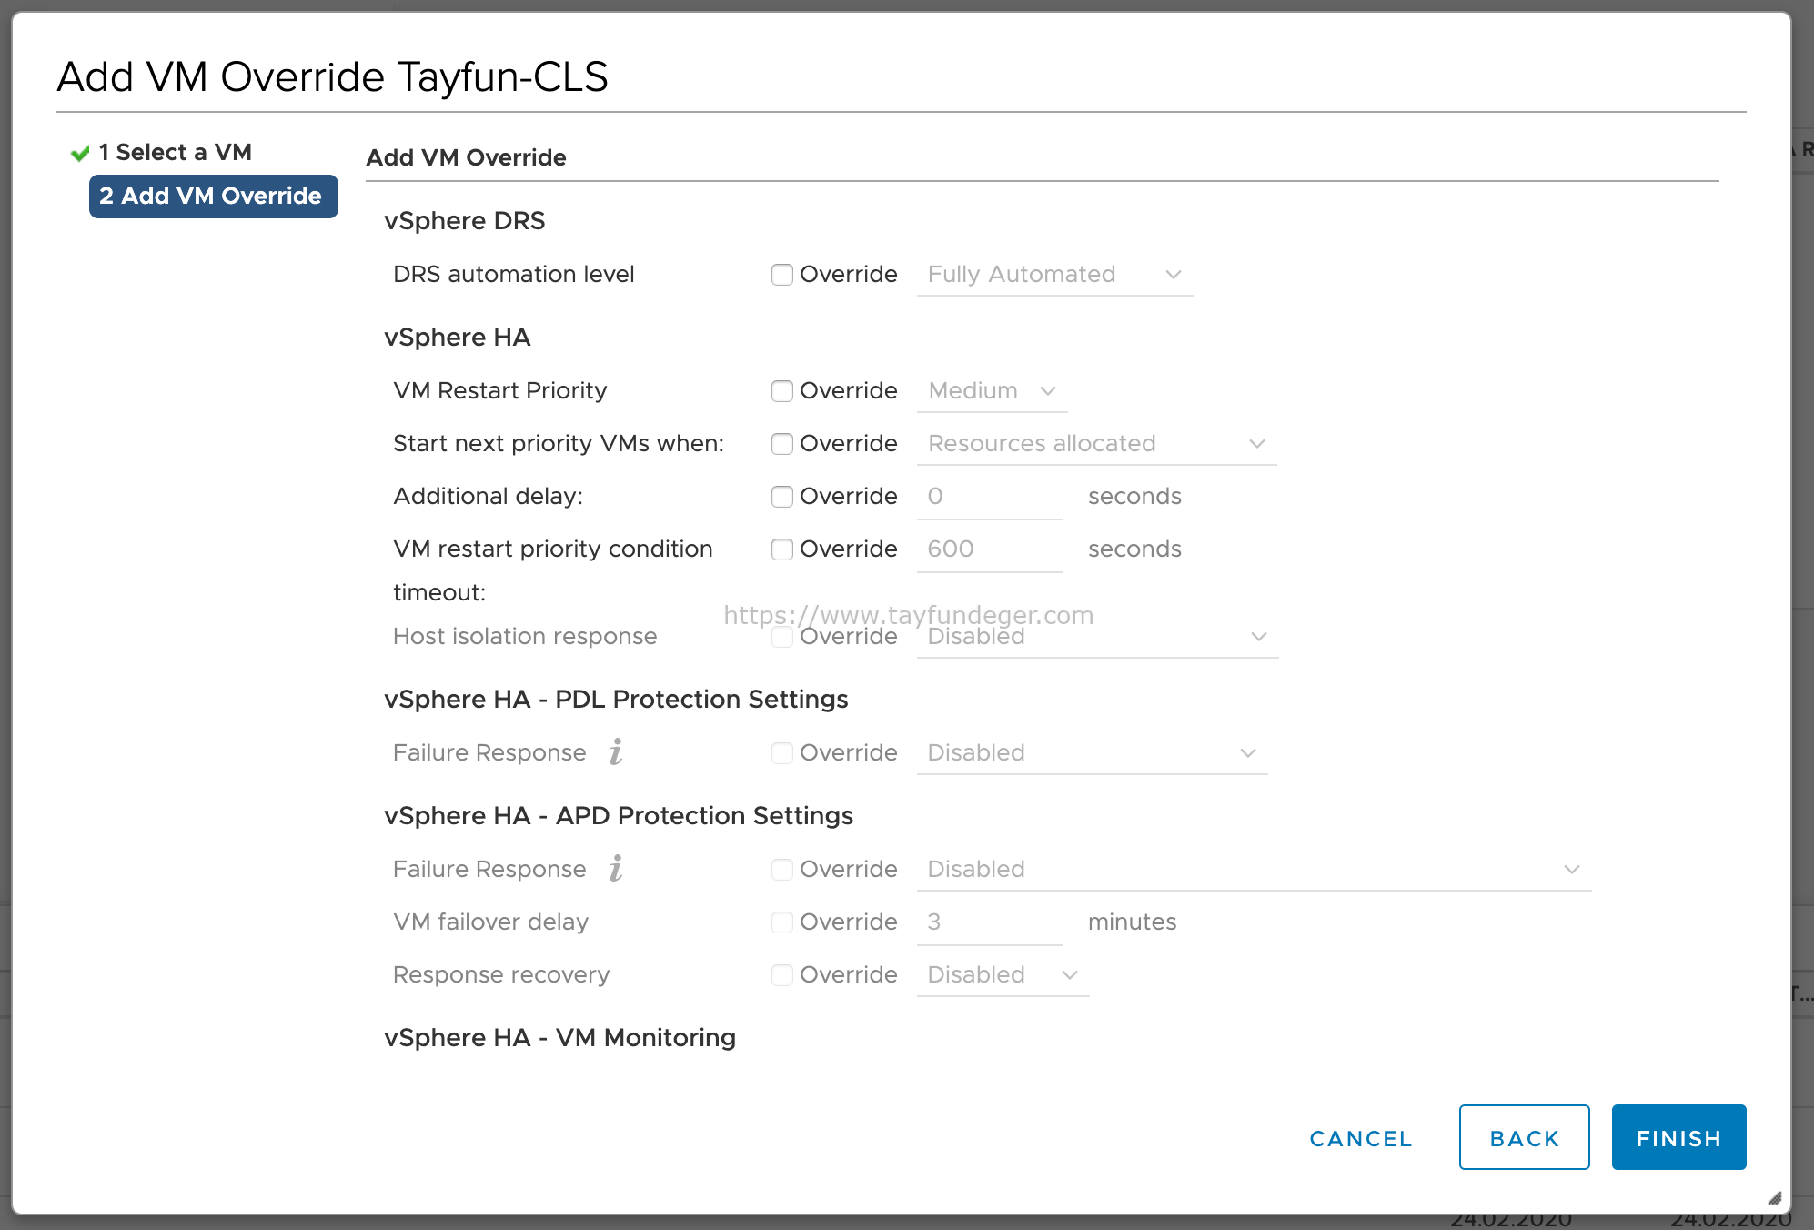Tick Override for Start next priority VMs
Screen dimensions: 1814x1230
tap(781, 444)
